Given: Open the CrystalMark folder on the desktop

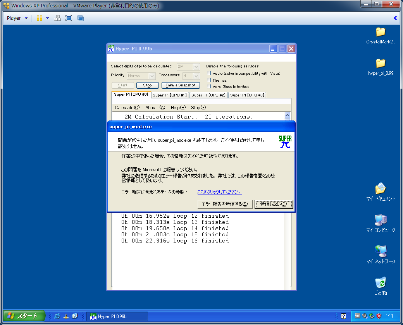Looking at the screenshot, I should [x=381, y=36].
